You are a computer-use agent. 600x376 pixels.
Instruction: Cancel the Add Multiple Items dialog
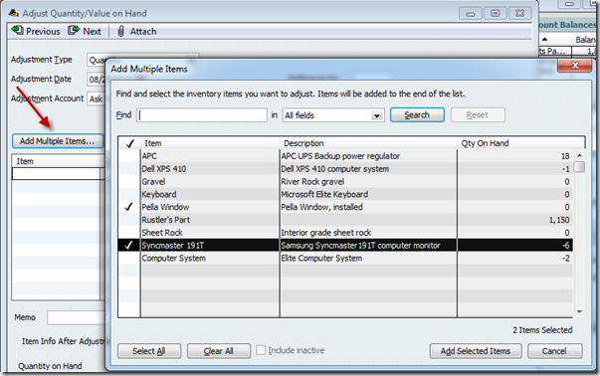[554, 351]
